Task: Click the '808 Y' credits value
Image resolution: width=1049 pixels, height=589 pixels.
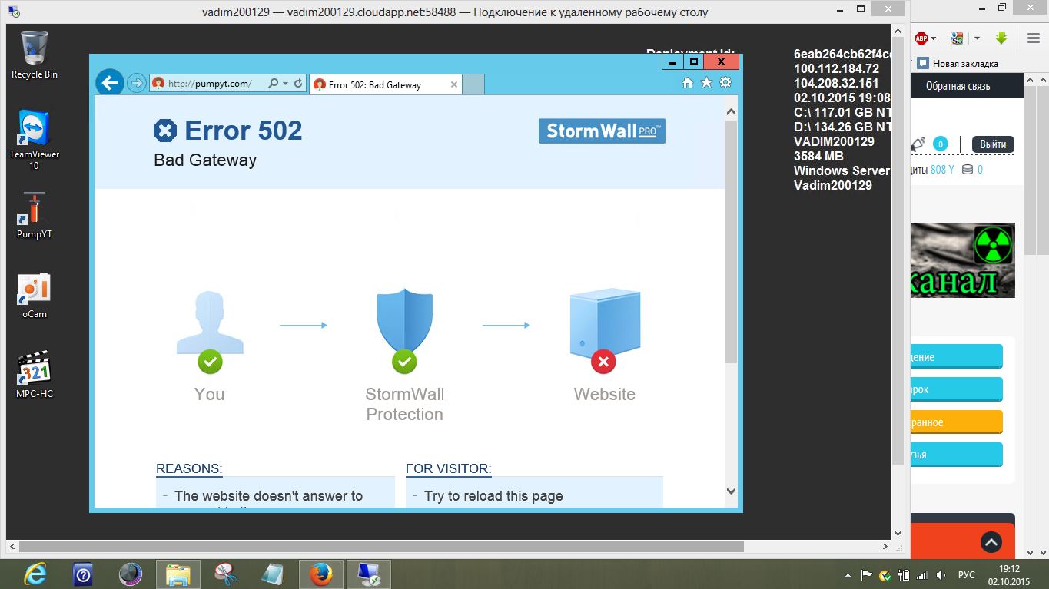Action: pos(942,170)
